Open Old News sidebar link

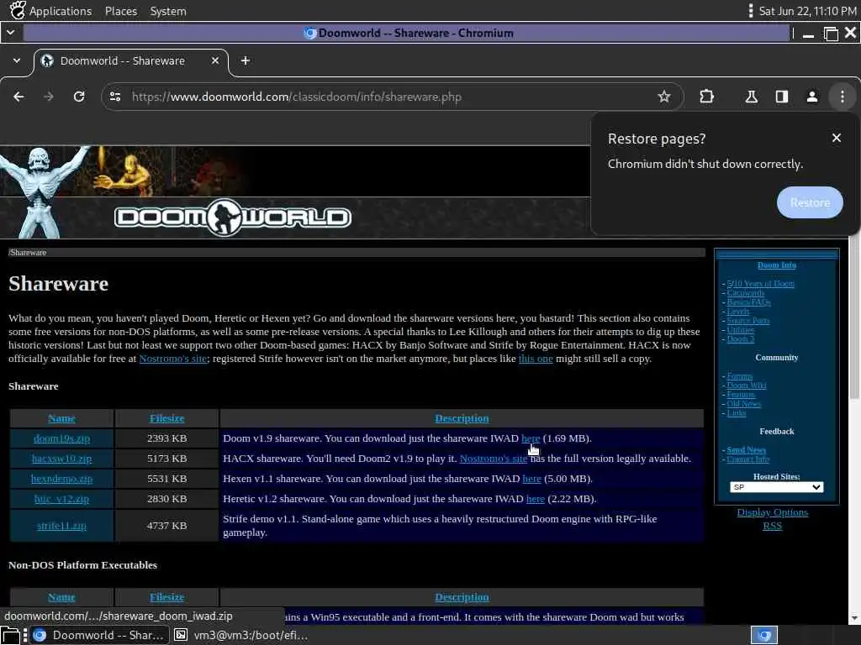743,404
